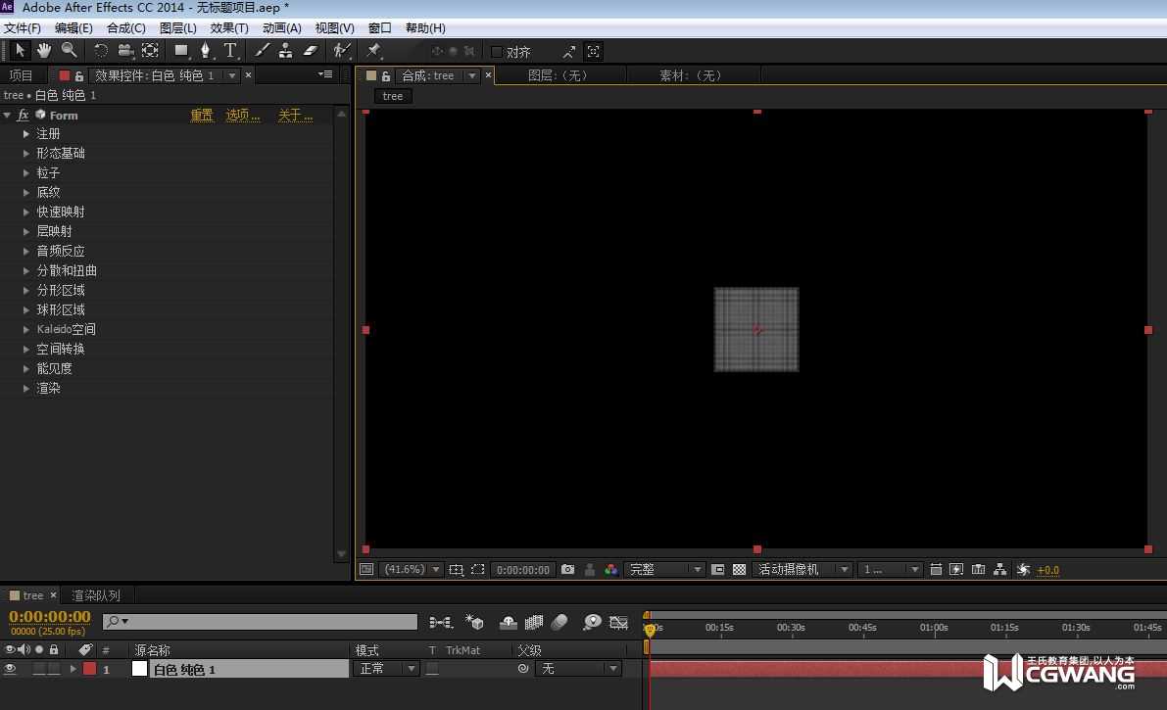
Task: Expand the 粒子 property group
Action: pos(26,172)
